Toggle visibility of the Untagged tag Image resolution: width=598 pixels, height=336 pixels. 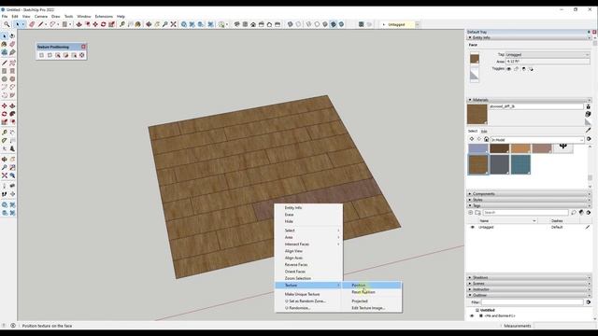[x=472, y=227]
